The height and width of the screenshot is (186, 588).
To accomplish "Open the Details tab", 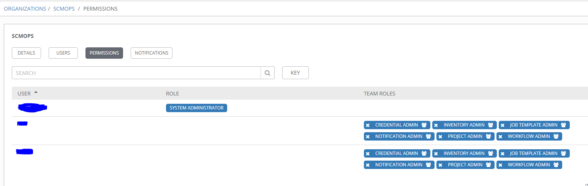I will click(x=26, y=53).
